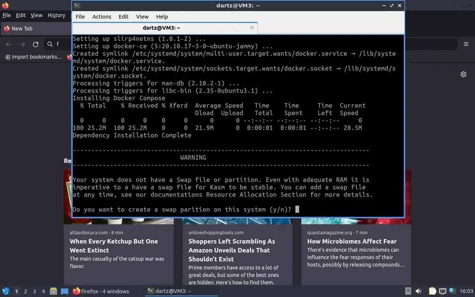This screenshot has width=475, height=297.
Task: Click the terminal icon in the title bar
Action: tap(77, 5)
